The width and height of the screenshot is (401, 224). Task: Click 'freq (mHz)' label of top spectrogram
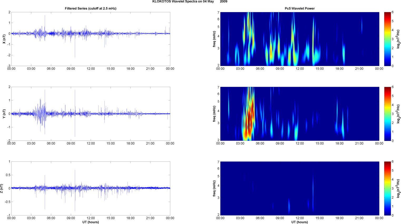(214, 39)
